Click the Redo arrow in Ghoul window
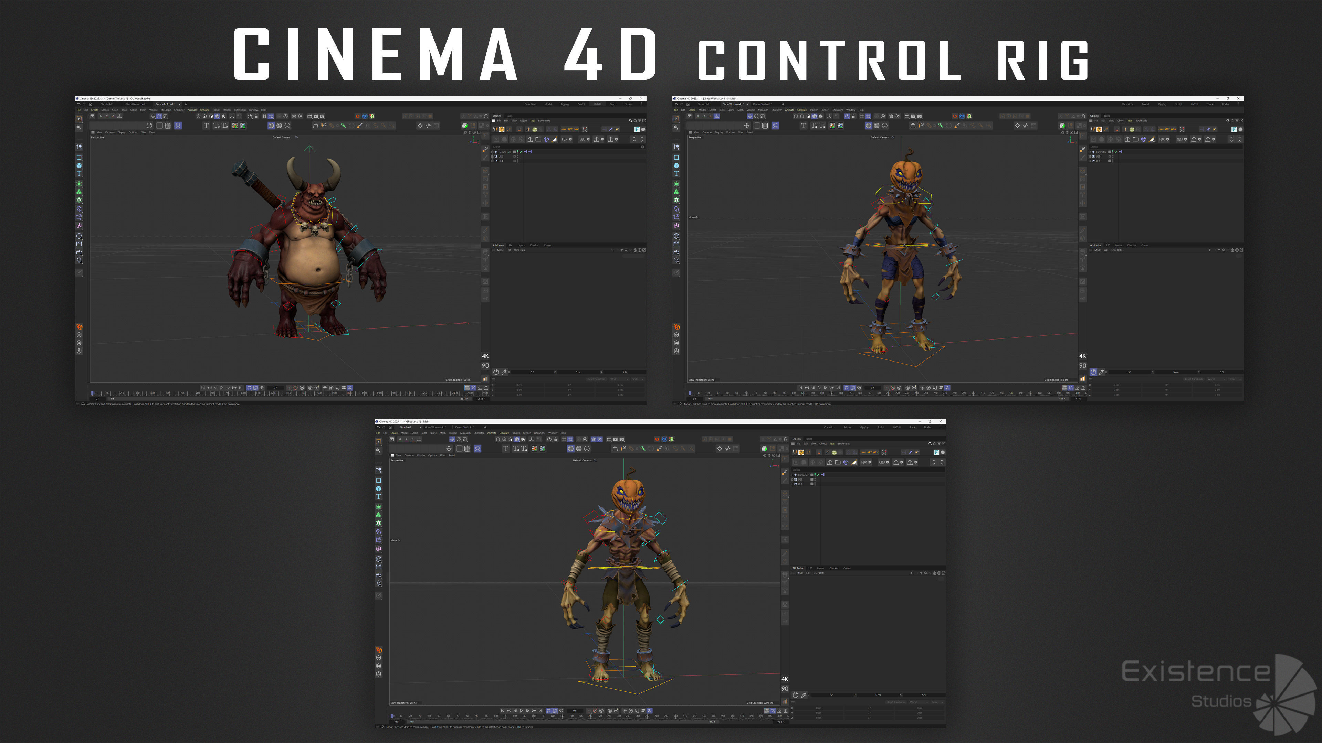This screenshot has width=1322, height=743. (384, 427)
